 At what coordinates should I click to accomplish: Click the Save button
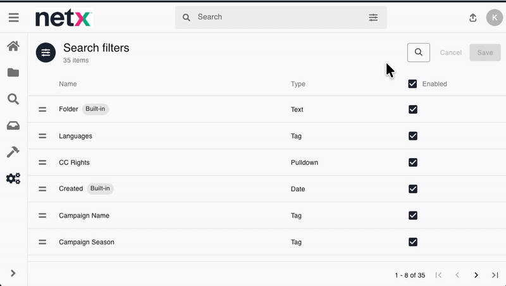tap(485, 53)
